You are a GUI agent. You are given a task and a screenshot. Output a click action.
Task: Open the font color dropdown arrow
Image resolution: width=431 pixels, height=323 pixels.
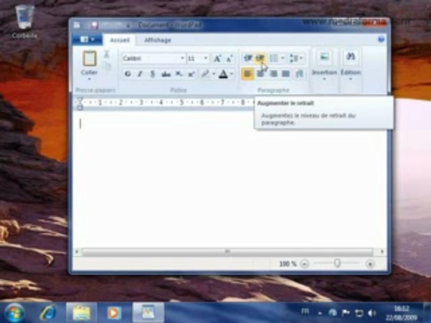232,74
